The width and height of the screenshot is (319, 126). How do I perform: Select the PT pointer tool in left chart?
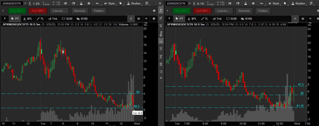(15, 19)
